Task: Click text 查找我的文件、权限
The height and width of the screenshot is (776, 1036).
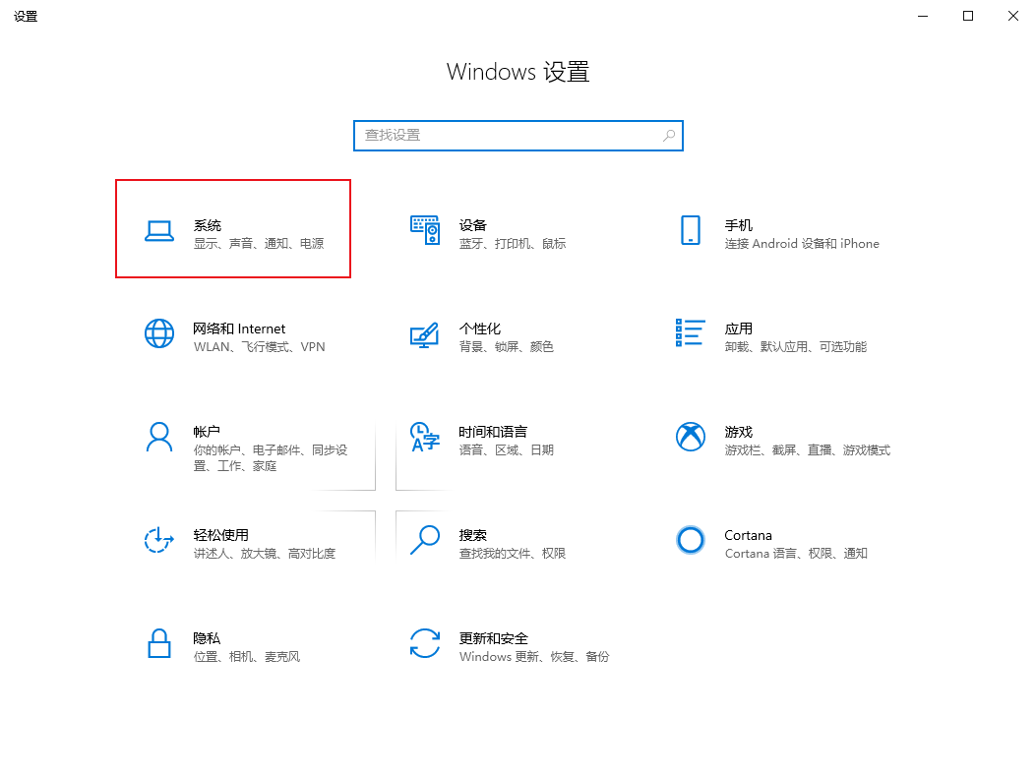Action: [513, 554]
